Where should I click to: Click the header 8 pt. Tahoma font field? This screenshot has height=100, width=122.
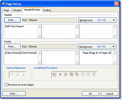click(x=49, y=20)
